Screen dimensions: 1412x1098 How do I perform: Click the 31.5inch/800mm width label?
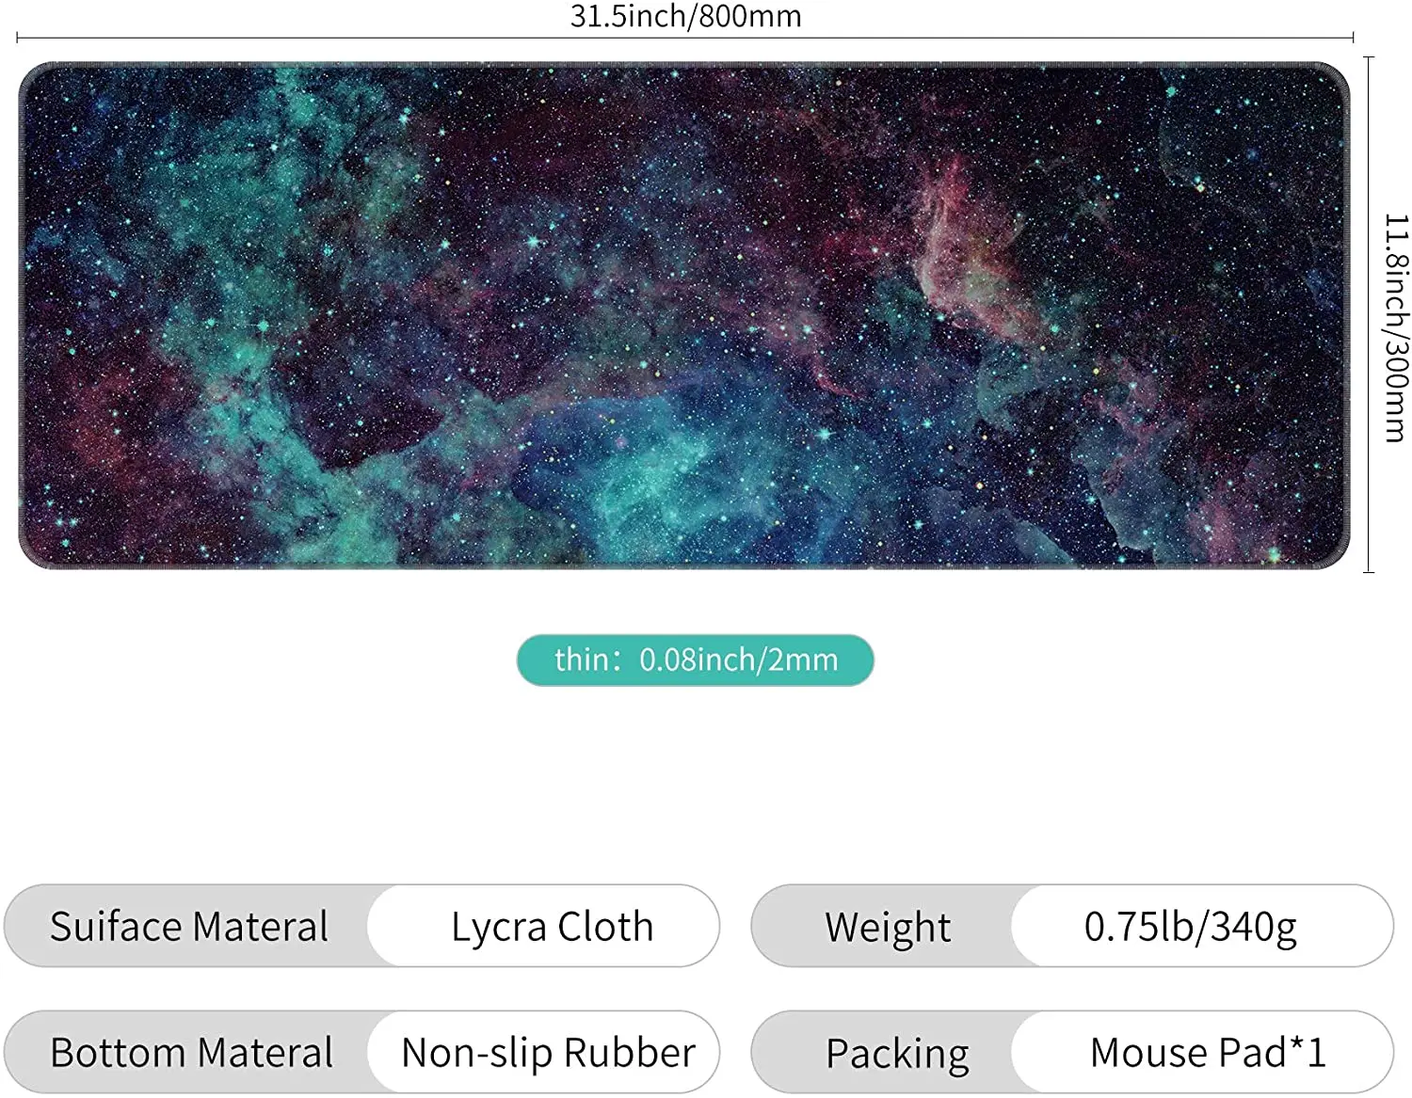685,16
